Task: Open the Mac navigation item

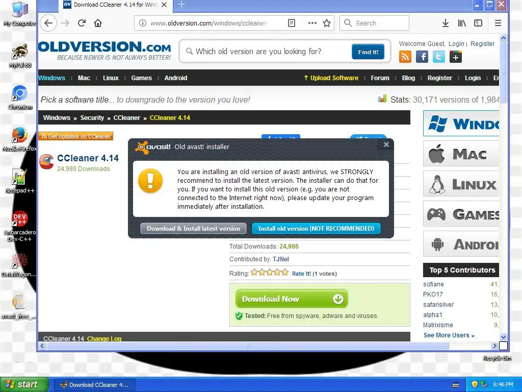Action: pos(84,78)
